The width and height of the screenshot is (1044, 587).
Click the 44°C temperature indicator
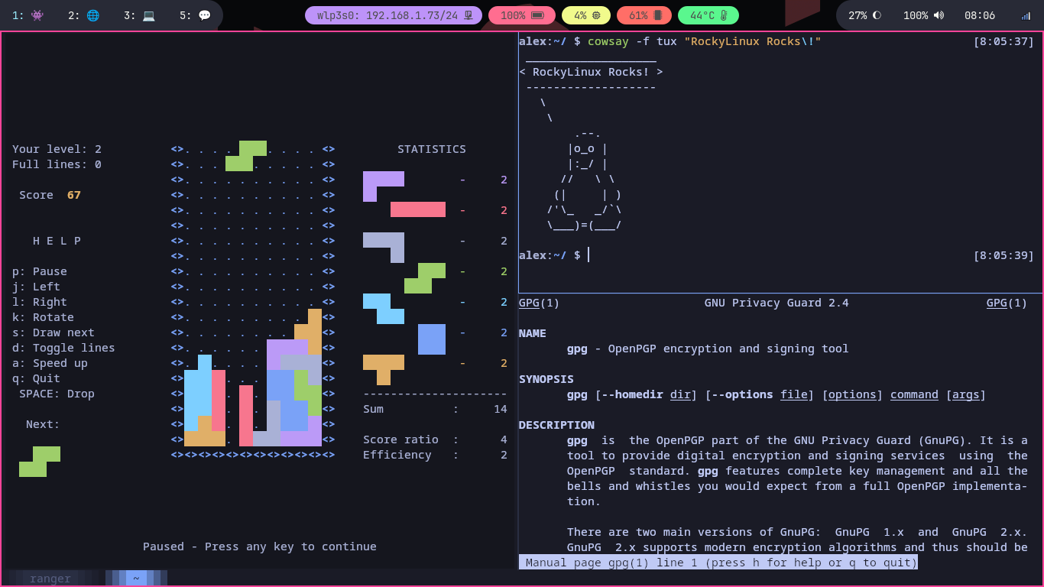tap(708, 15)
